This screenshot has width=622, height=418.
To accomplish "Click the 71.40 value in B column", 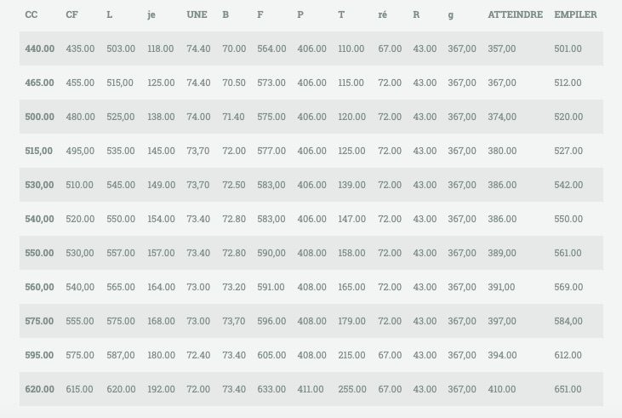I will pyautogui.click(x=234, y=117).
